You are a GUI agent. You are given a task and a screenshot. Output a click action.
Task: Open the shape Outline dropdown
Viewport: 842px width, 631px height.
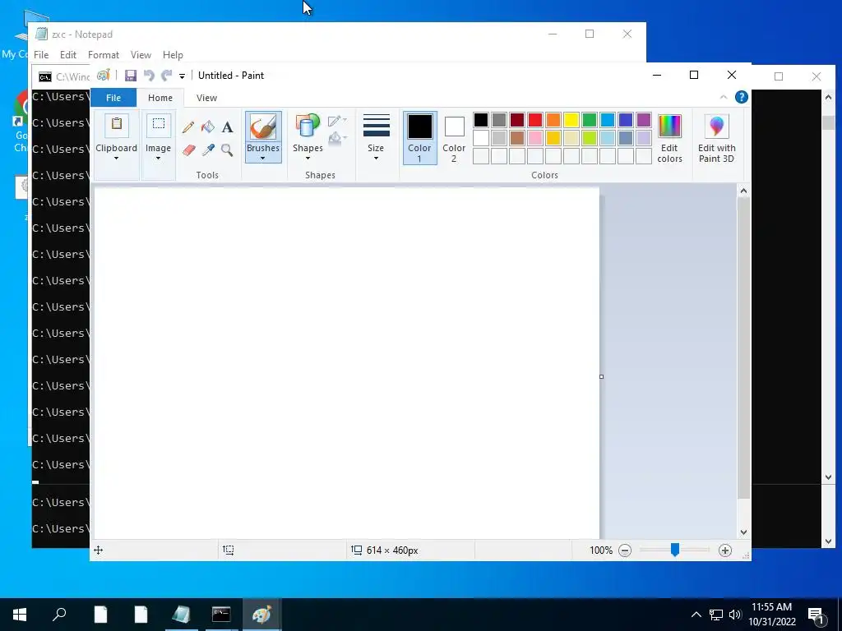click(x=337, y=120)
